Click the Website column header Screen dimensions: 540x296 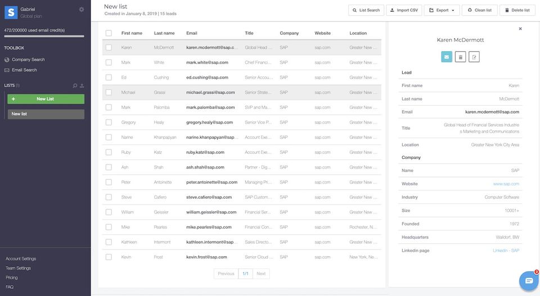[323, 33]
